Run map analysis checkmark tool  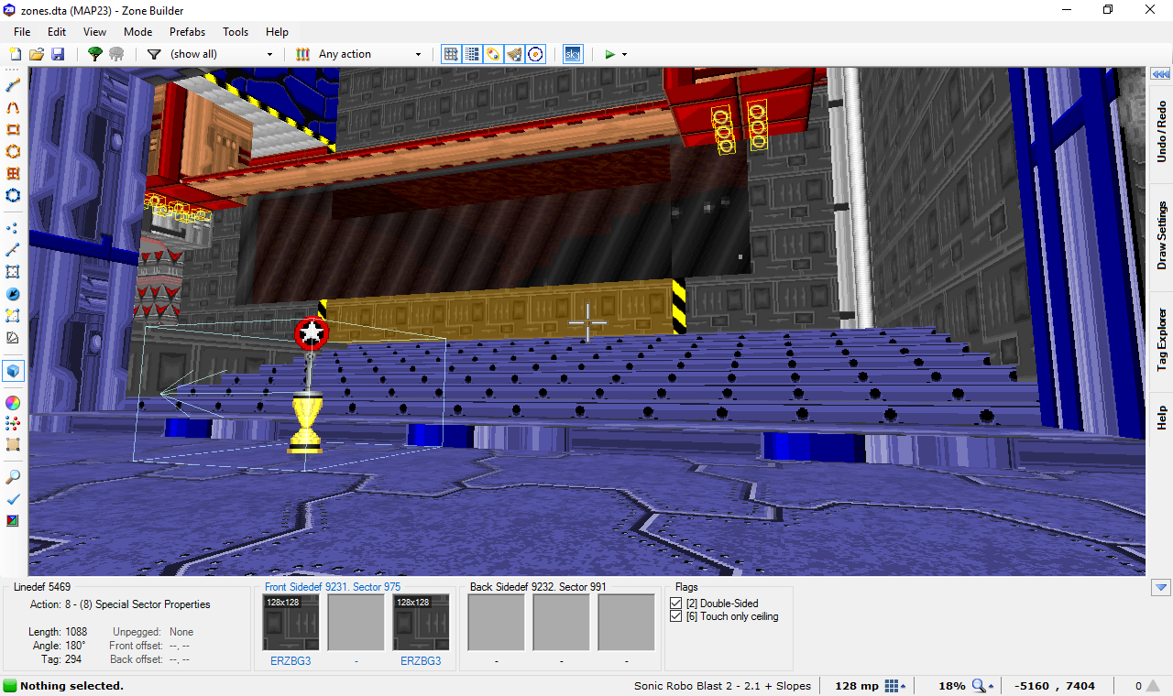pyautogui.click(x=13, y=499)
